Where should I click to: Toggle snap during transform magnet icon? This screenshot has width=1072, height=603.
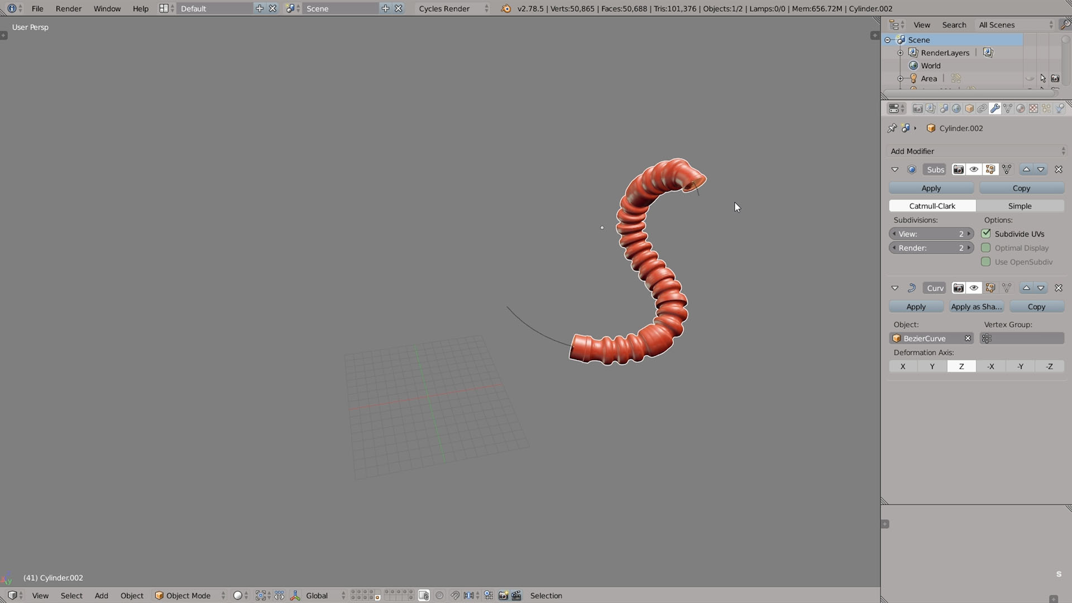[x=455, y=596]
